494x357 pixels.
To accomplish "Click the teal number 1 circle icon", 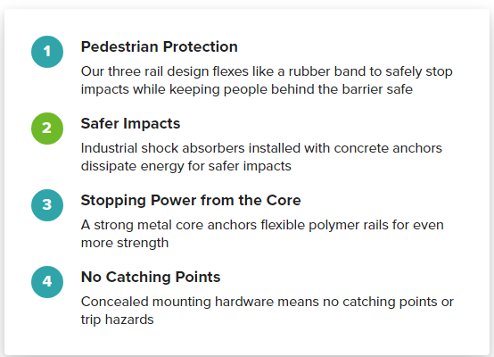I will pyautogui.click(x=47, y=52).
